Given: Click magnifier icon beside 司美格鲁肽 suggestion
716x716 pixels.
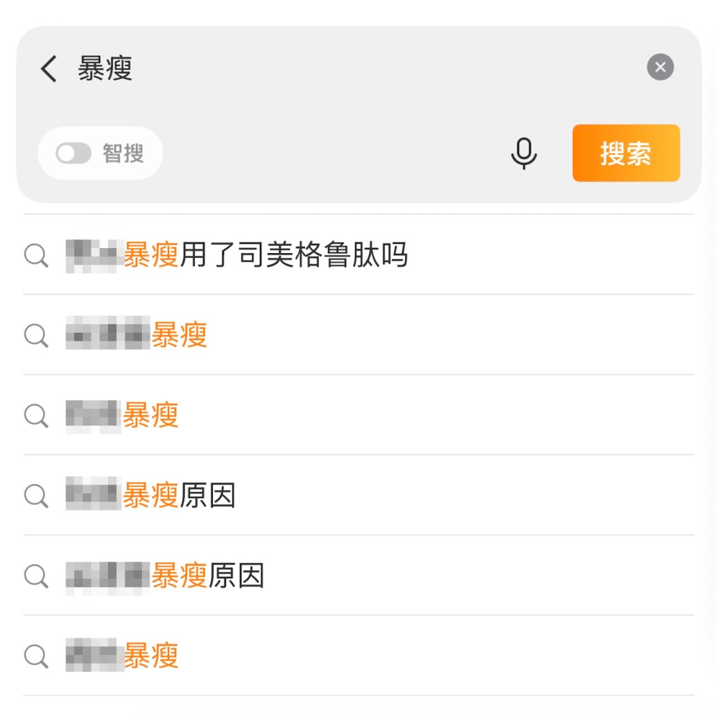Looking at the screenshot, I should point(36,255).
